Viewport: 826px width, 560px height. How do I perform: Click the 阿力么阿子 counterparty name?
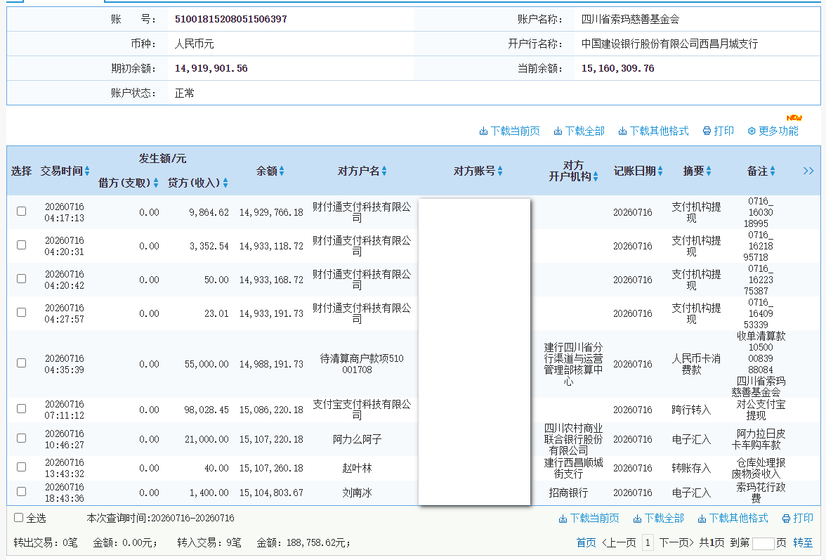(x=357, y=439)
